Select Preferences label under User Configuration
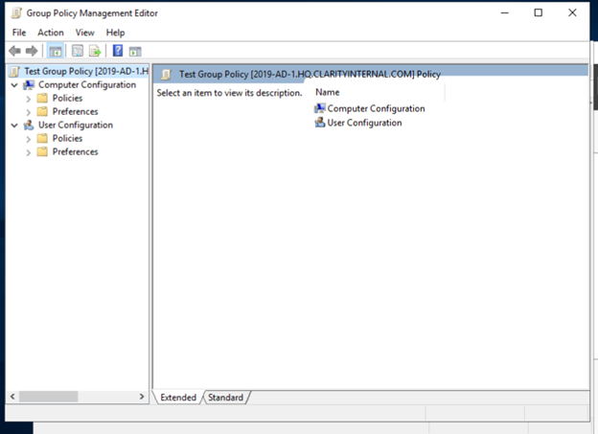 tap(75, 151)
